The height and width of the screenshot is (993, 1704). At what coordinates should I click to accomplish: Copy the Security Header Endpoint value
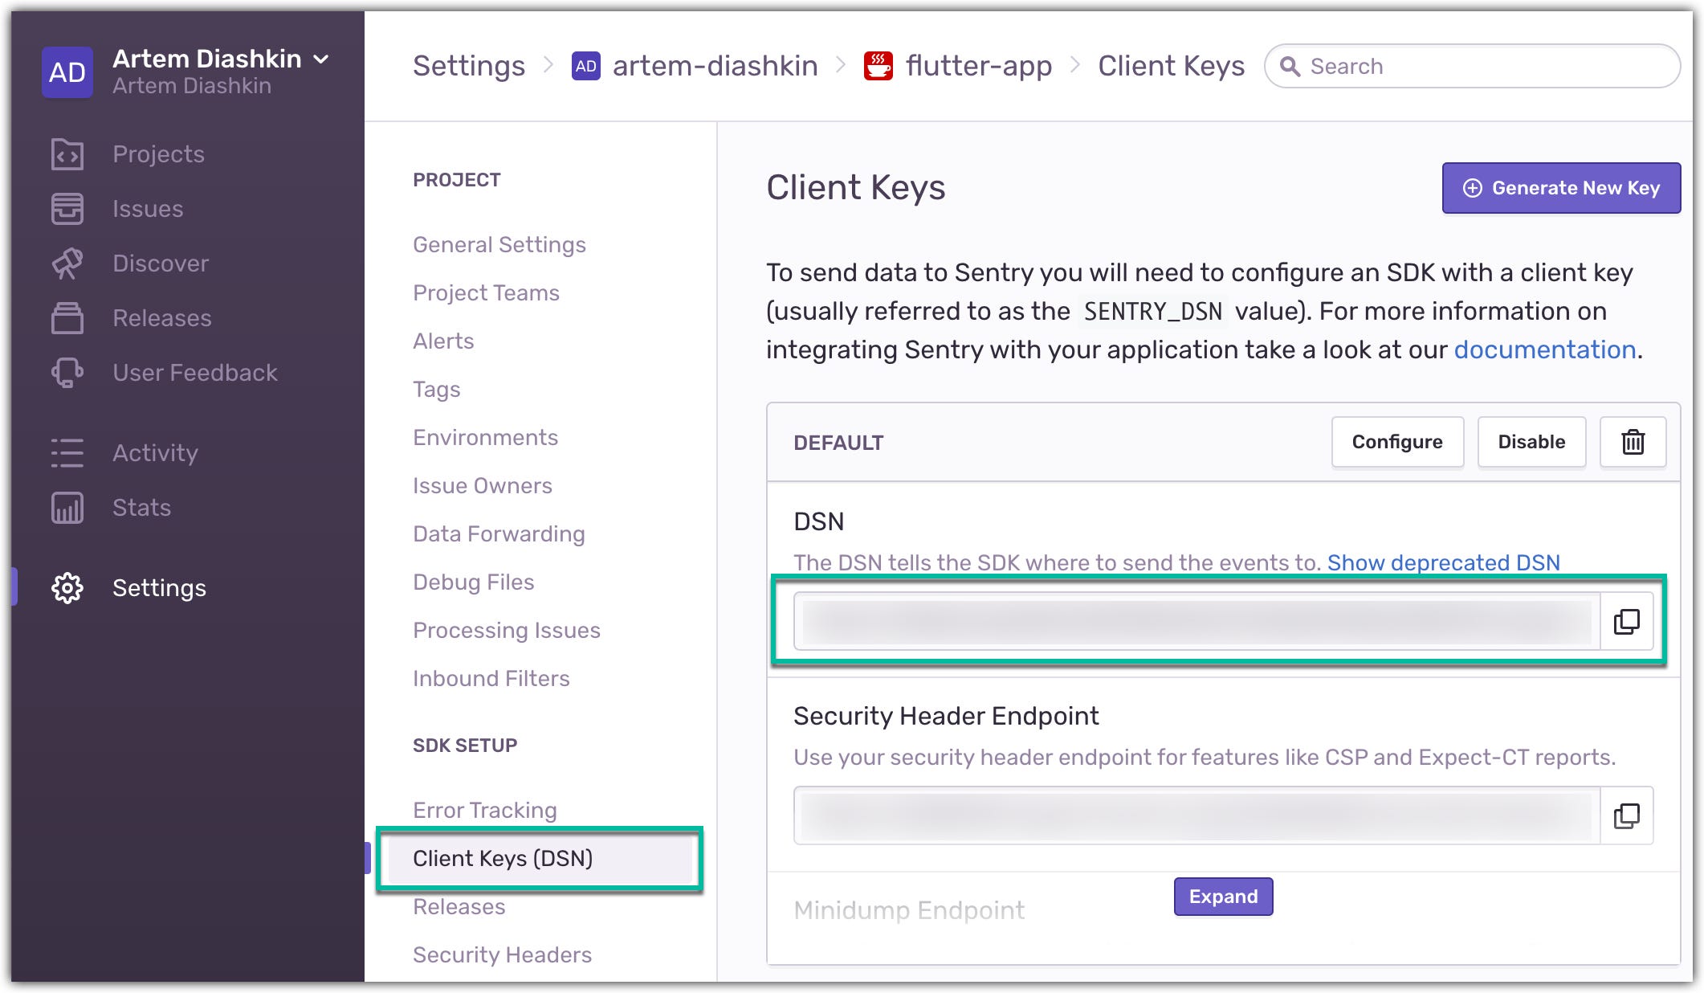[1627, 815]
